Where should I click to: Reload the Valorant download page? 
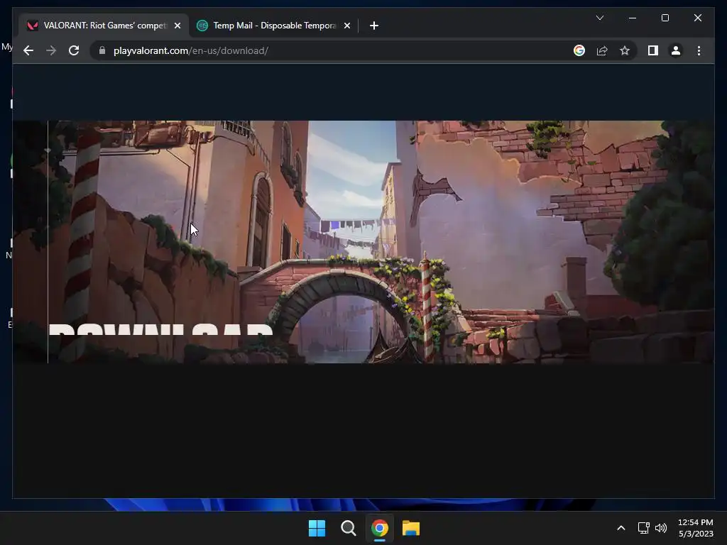click(74, 50)
